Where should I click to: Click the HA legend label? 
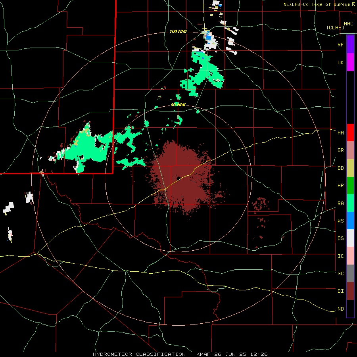340,133
